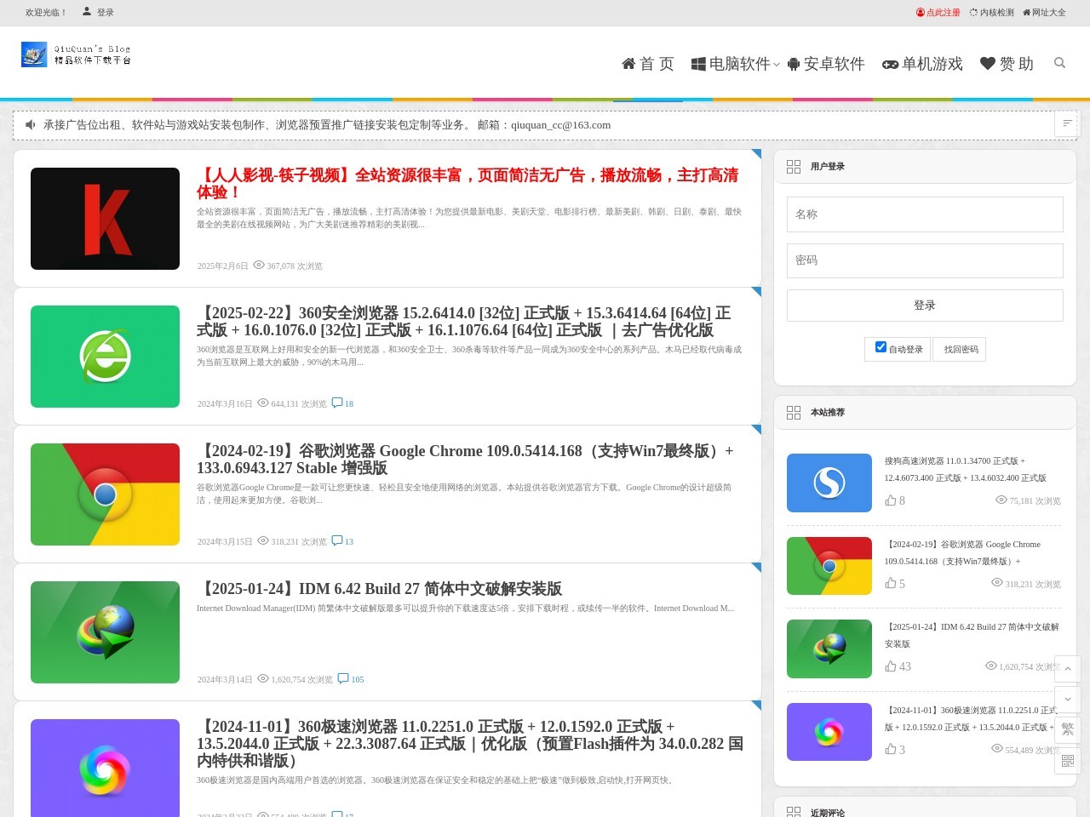Like sidebar IDM thumbs-up with 43
1090x817 pixels.
[890, 666]
